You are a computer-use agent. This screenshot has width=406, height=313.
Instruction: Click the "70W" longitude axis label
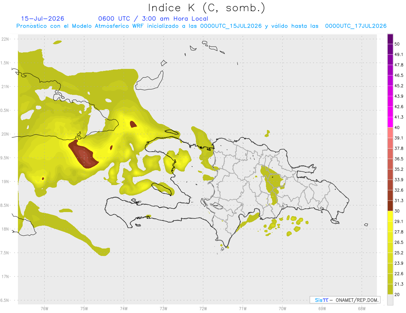pyautogui.click(x=283, y=309)
